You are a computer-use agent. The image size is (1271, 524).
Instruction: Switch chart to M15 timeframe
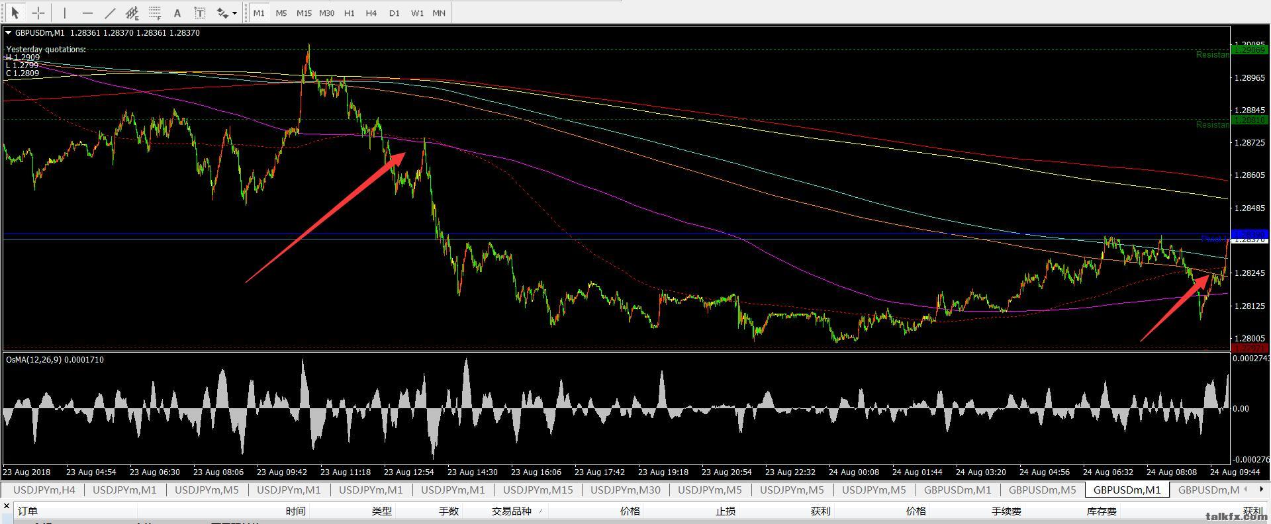coord(304,13)
